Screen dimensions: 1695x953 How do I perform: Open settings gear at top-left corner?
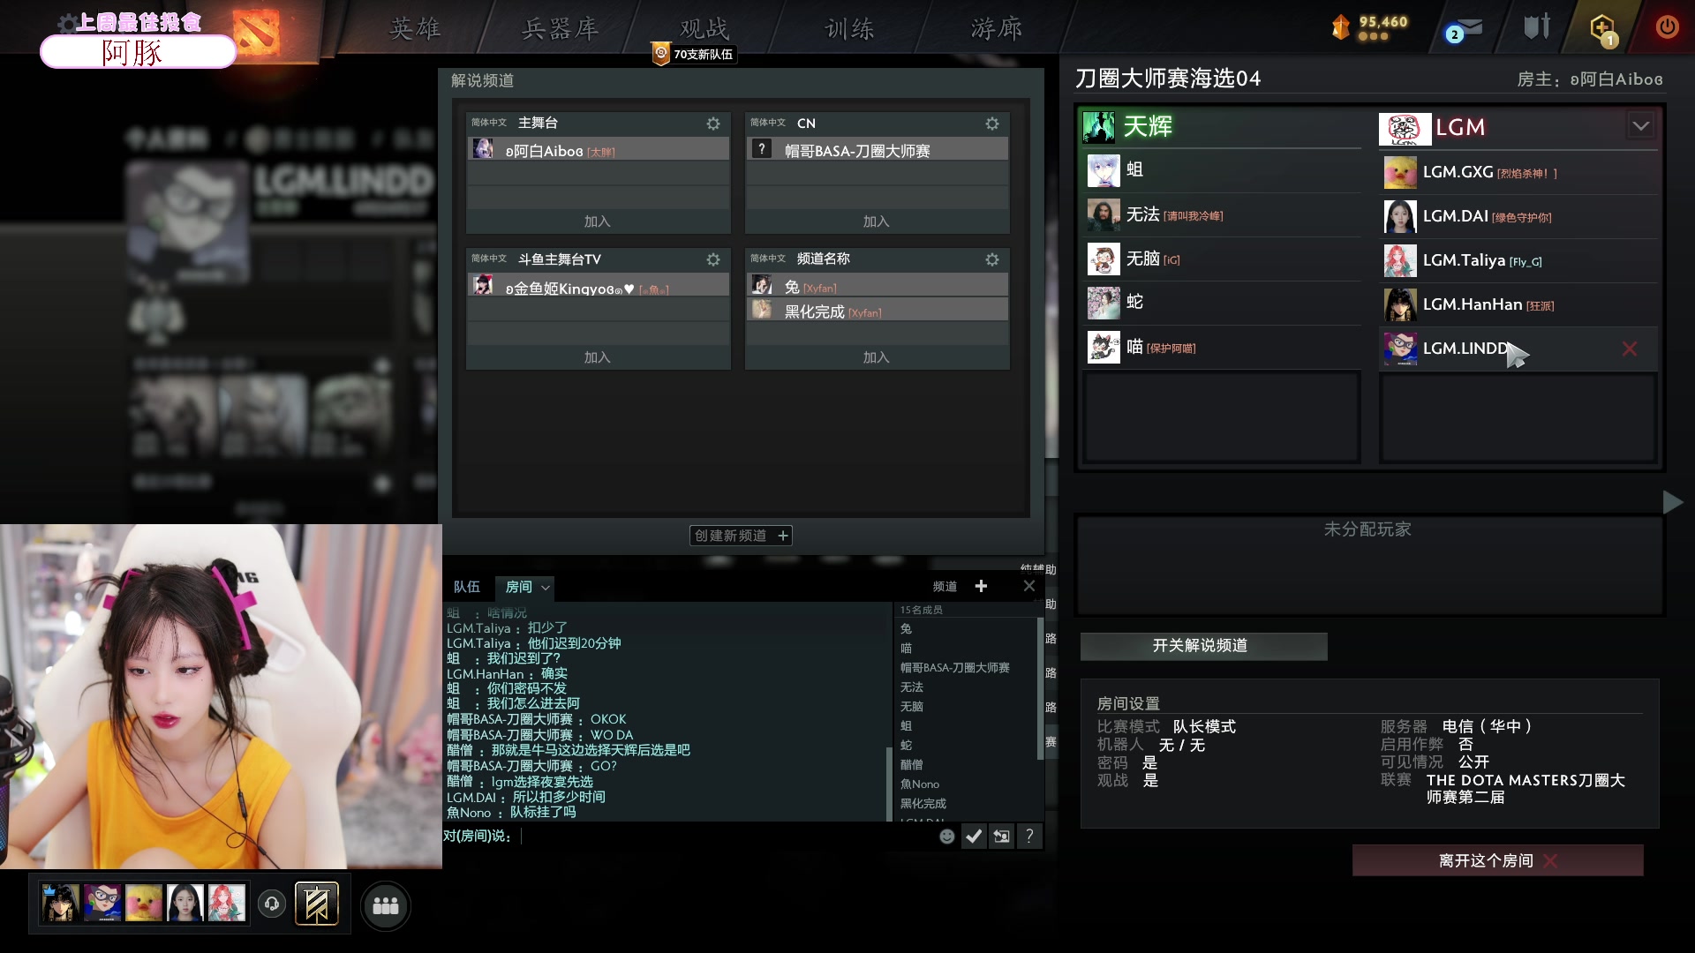pyautogui.click(x=67, y=23)
